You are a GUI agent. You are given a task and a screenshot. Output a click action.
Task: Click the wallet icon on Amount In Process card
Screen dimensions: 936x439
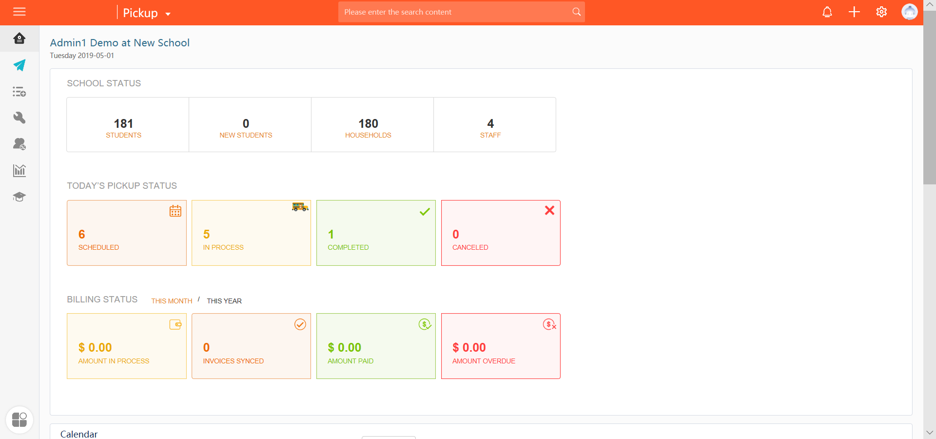click(x=175, y=324)
